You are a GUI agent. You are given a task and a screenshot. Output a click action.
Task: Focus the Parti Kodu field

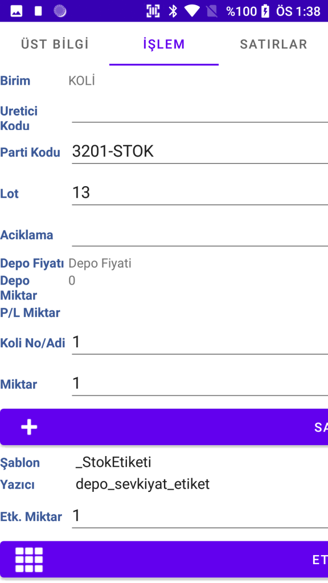[x=200, y=151]
